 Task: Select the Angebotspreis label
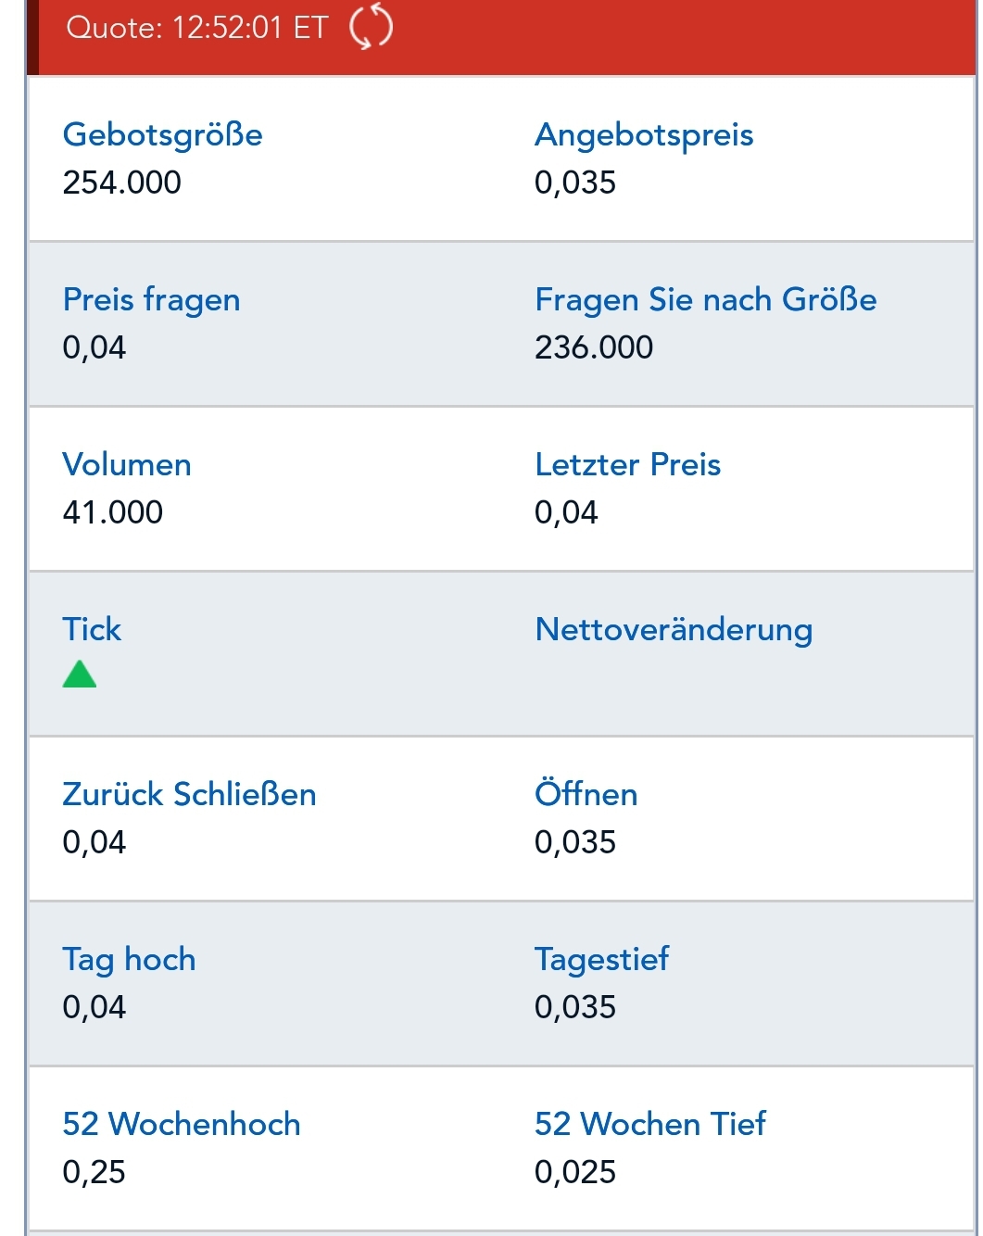pyautogui.click(x=644, y=134)
